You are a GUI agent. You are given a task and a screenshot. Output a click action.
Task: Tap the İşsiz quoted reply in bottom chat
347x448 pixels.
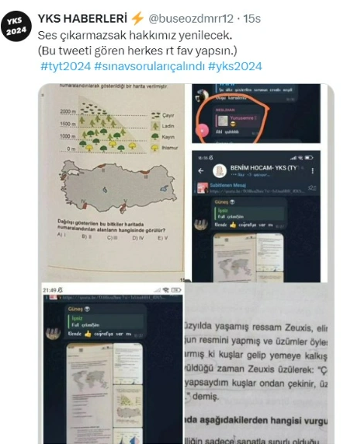pyautogui.click(x=106, y=321)
